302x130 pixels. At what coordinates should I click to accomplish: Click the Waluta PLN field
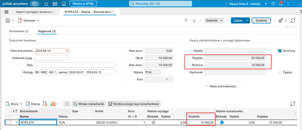click(x=152, y=72)
